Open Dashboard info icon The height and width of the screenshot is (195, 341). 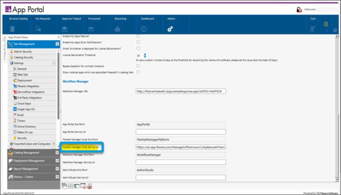[144, 29]
